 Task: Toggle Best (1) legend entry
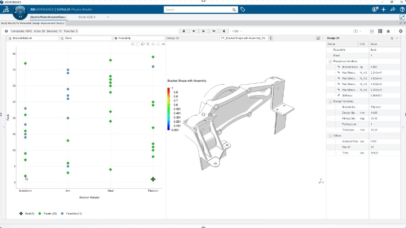[x=27, y=214]
